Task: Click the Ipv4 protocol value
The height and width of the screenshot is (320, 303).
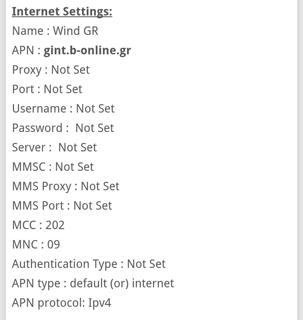Action: (100, 303)
